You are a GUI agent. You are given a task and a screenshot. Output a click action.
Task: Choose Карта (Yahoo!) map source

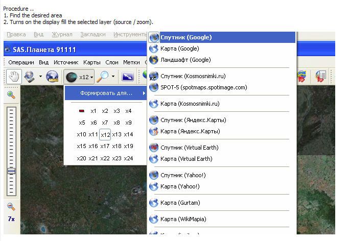coord(180,186)
